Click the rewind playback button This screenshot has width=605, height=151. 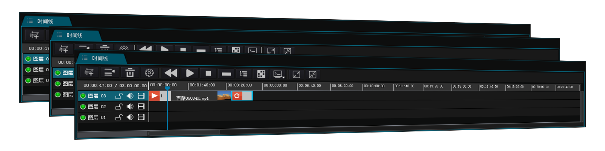171,73
